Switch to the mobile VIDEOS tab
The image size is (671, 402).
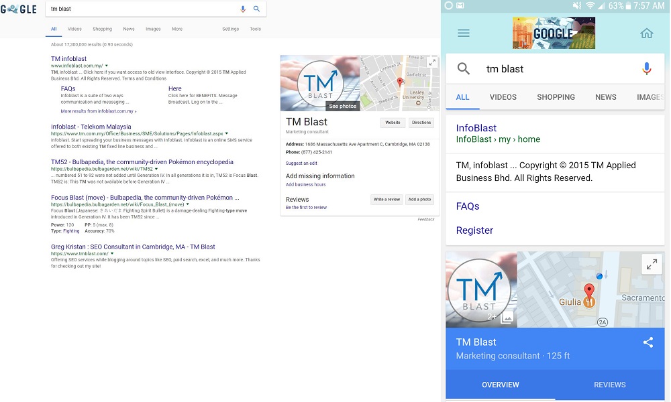click(503, 97)
